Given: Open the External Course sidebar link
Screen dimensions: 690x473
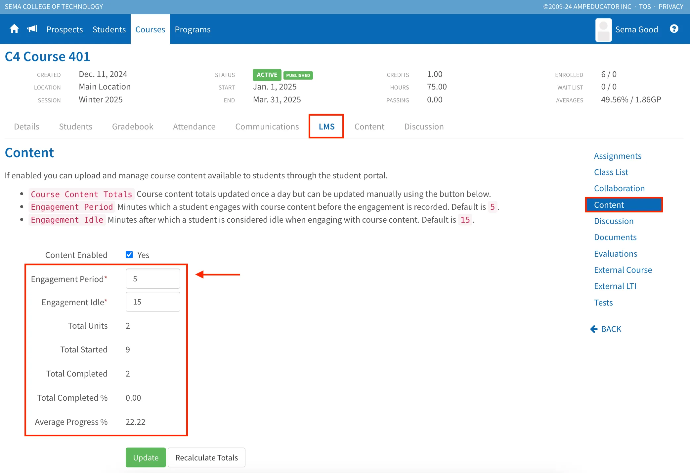Looking at the screenshot, I should 623,270.
